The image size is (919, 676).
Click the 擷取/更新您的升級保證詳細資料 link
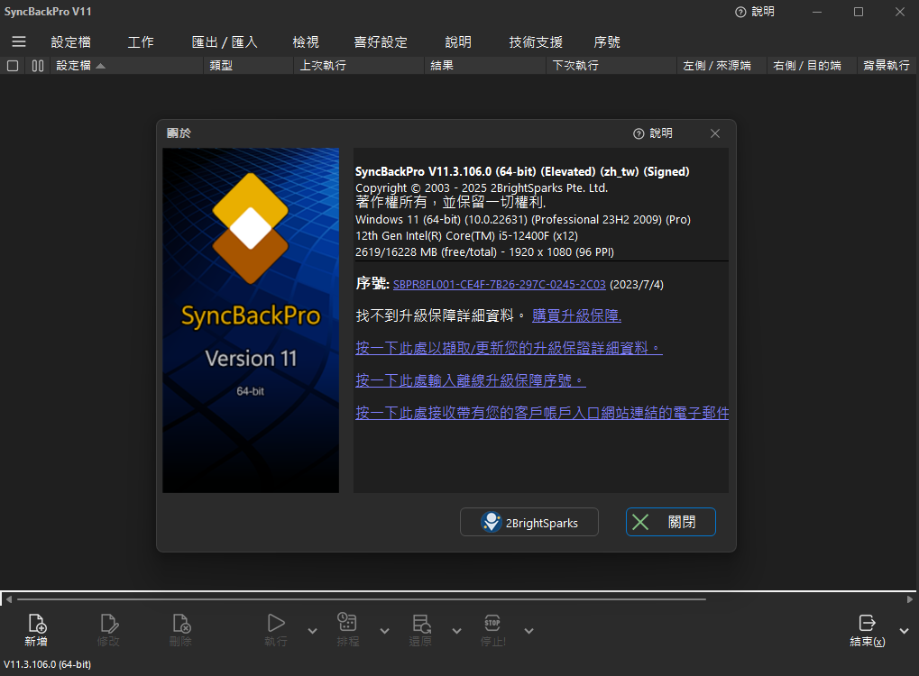click(x=510, y=348)
